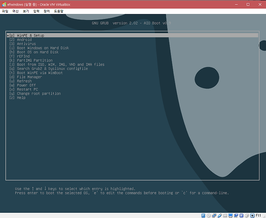Screen dimensions: 266x218
Task: Select the Antivirus entry
Action: pyautogui.click(x=132, y=44)
